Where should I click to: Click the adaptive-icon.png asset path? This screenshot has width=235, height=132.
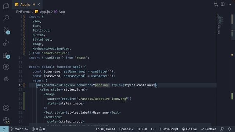click(102, 99)
